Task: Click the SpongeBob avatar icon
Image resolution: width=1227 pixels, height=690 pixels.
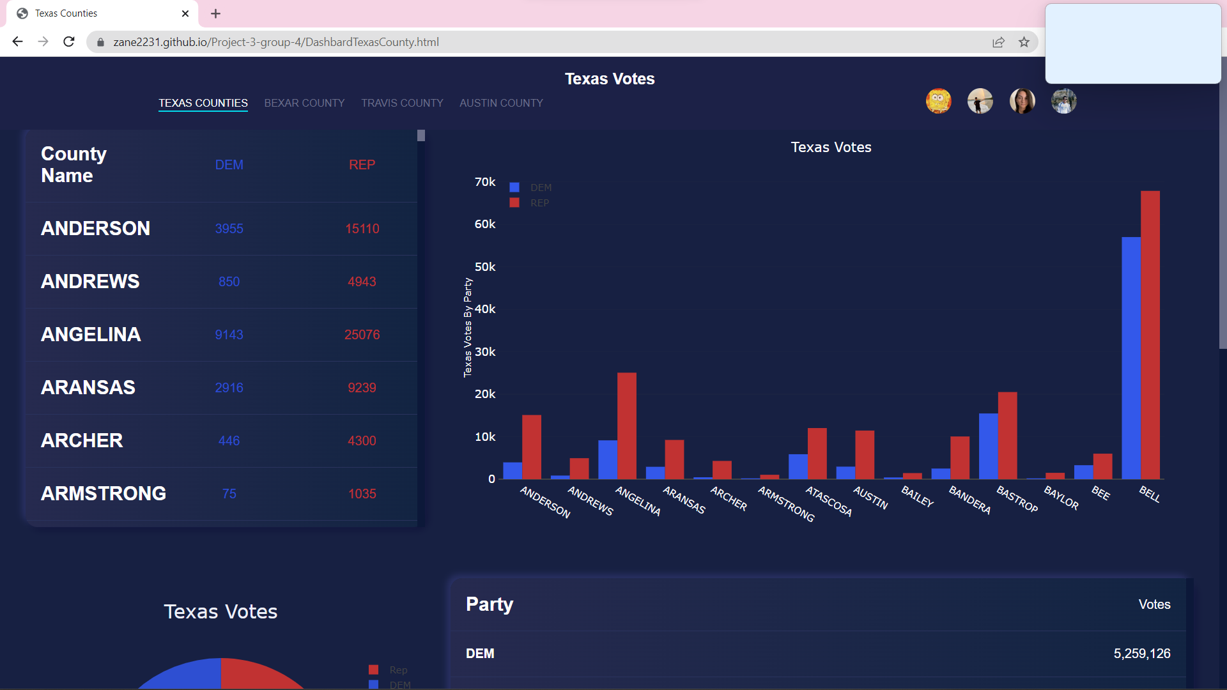Action: (x=938, y=101)
